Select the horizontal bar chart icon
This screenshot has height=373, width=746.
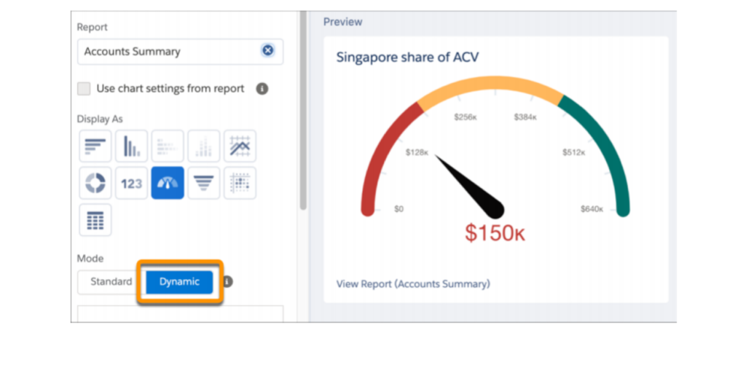click(x=95, y=146)
